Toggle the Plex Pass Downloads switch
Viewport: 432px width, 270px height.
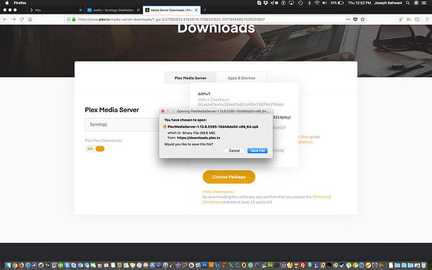[x=95, y=149]
